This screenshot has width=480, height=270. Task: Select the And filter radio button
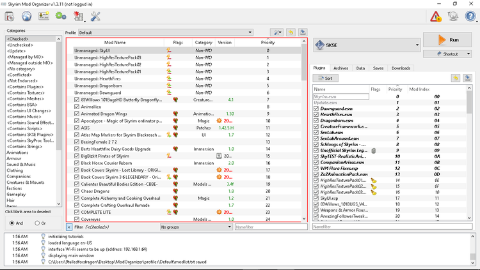(x=12, y=223)
